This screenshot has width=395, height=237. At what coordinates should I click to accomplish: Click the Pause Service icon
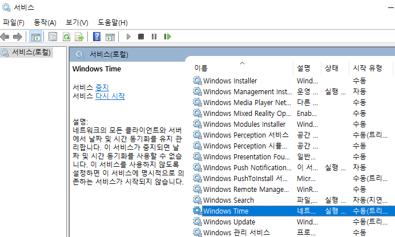[x=154, y=37]
